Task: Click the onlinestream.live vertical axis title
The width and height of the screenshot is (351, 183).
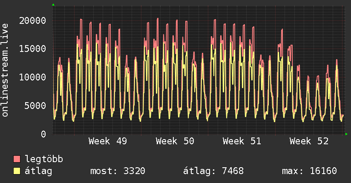Action: click(x=5, y=70)
